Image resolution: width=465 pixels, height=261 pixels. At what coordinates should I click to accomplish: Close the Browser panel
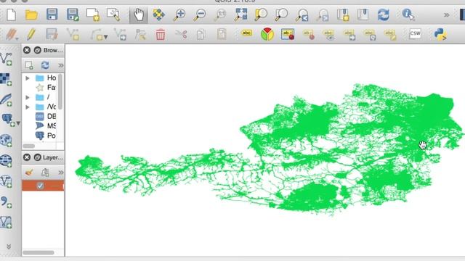coord(27,50)
